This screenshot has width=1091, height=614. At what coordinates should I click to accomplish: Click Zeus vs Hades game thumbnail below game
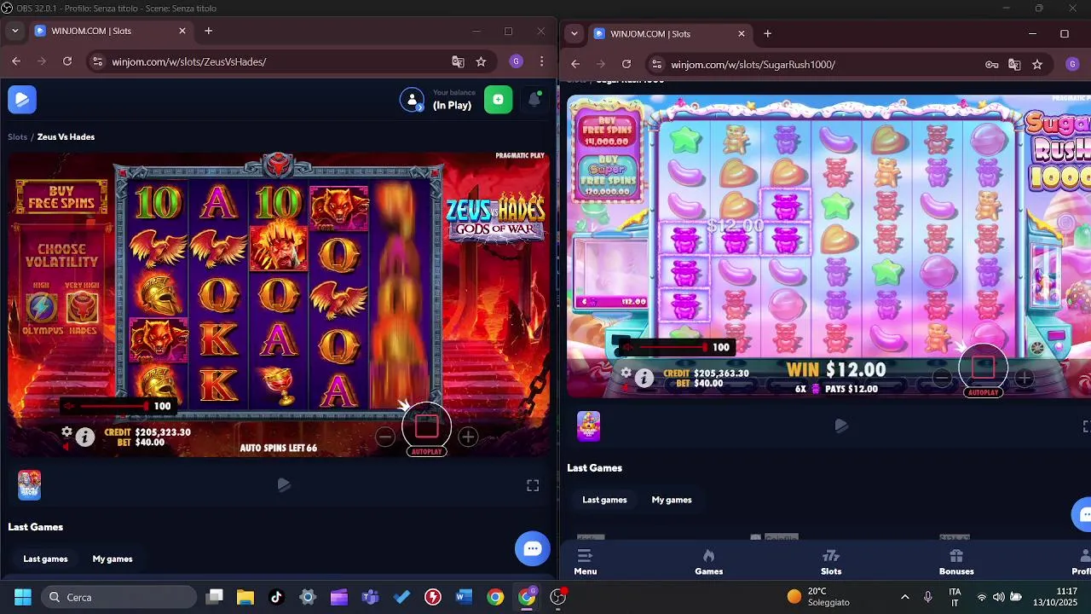click(30, 485)
